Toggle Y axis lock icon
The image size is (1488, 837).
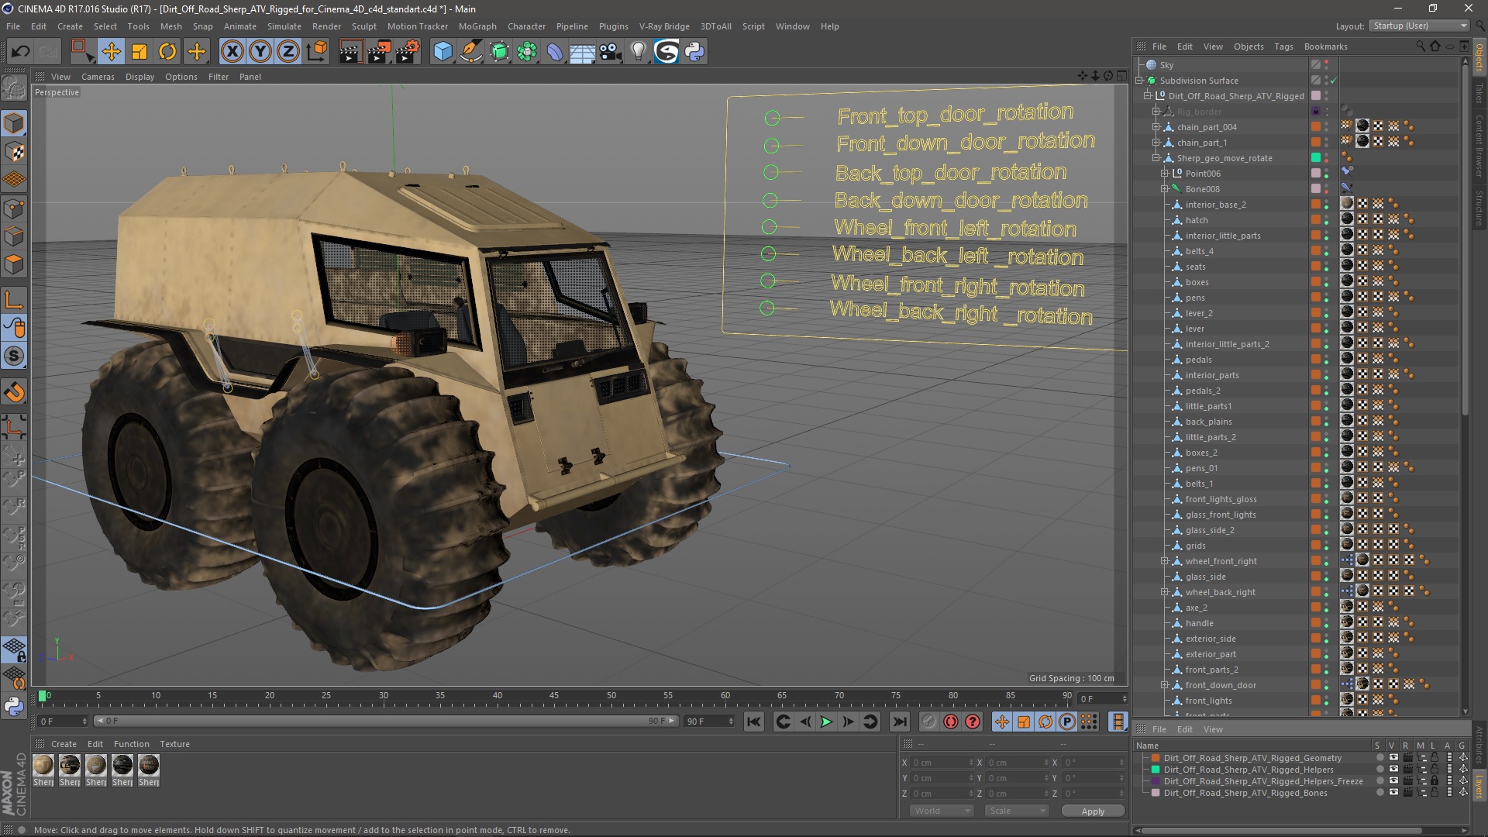pos(260,52)
